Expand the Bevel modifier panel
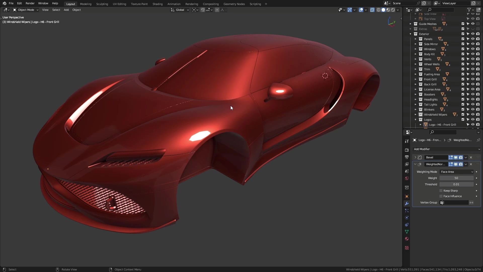The width and height of the screenshot is (483, 272). tap(415, 157)
